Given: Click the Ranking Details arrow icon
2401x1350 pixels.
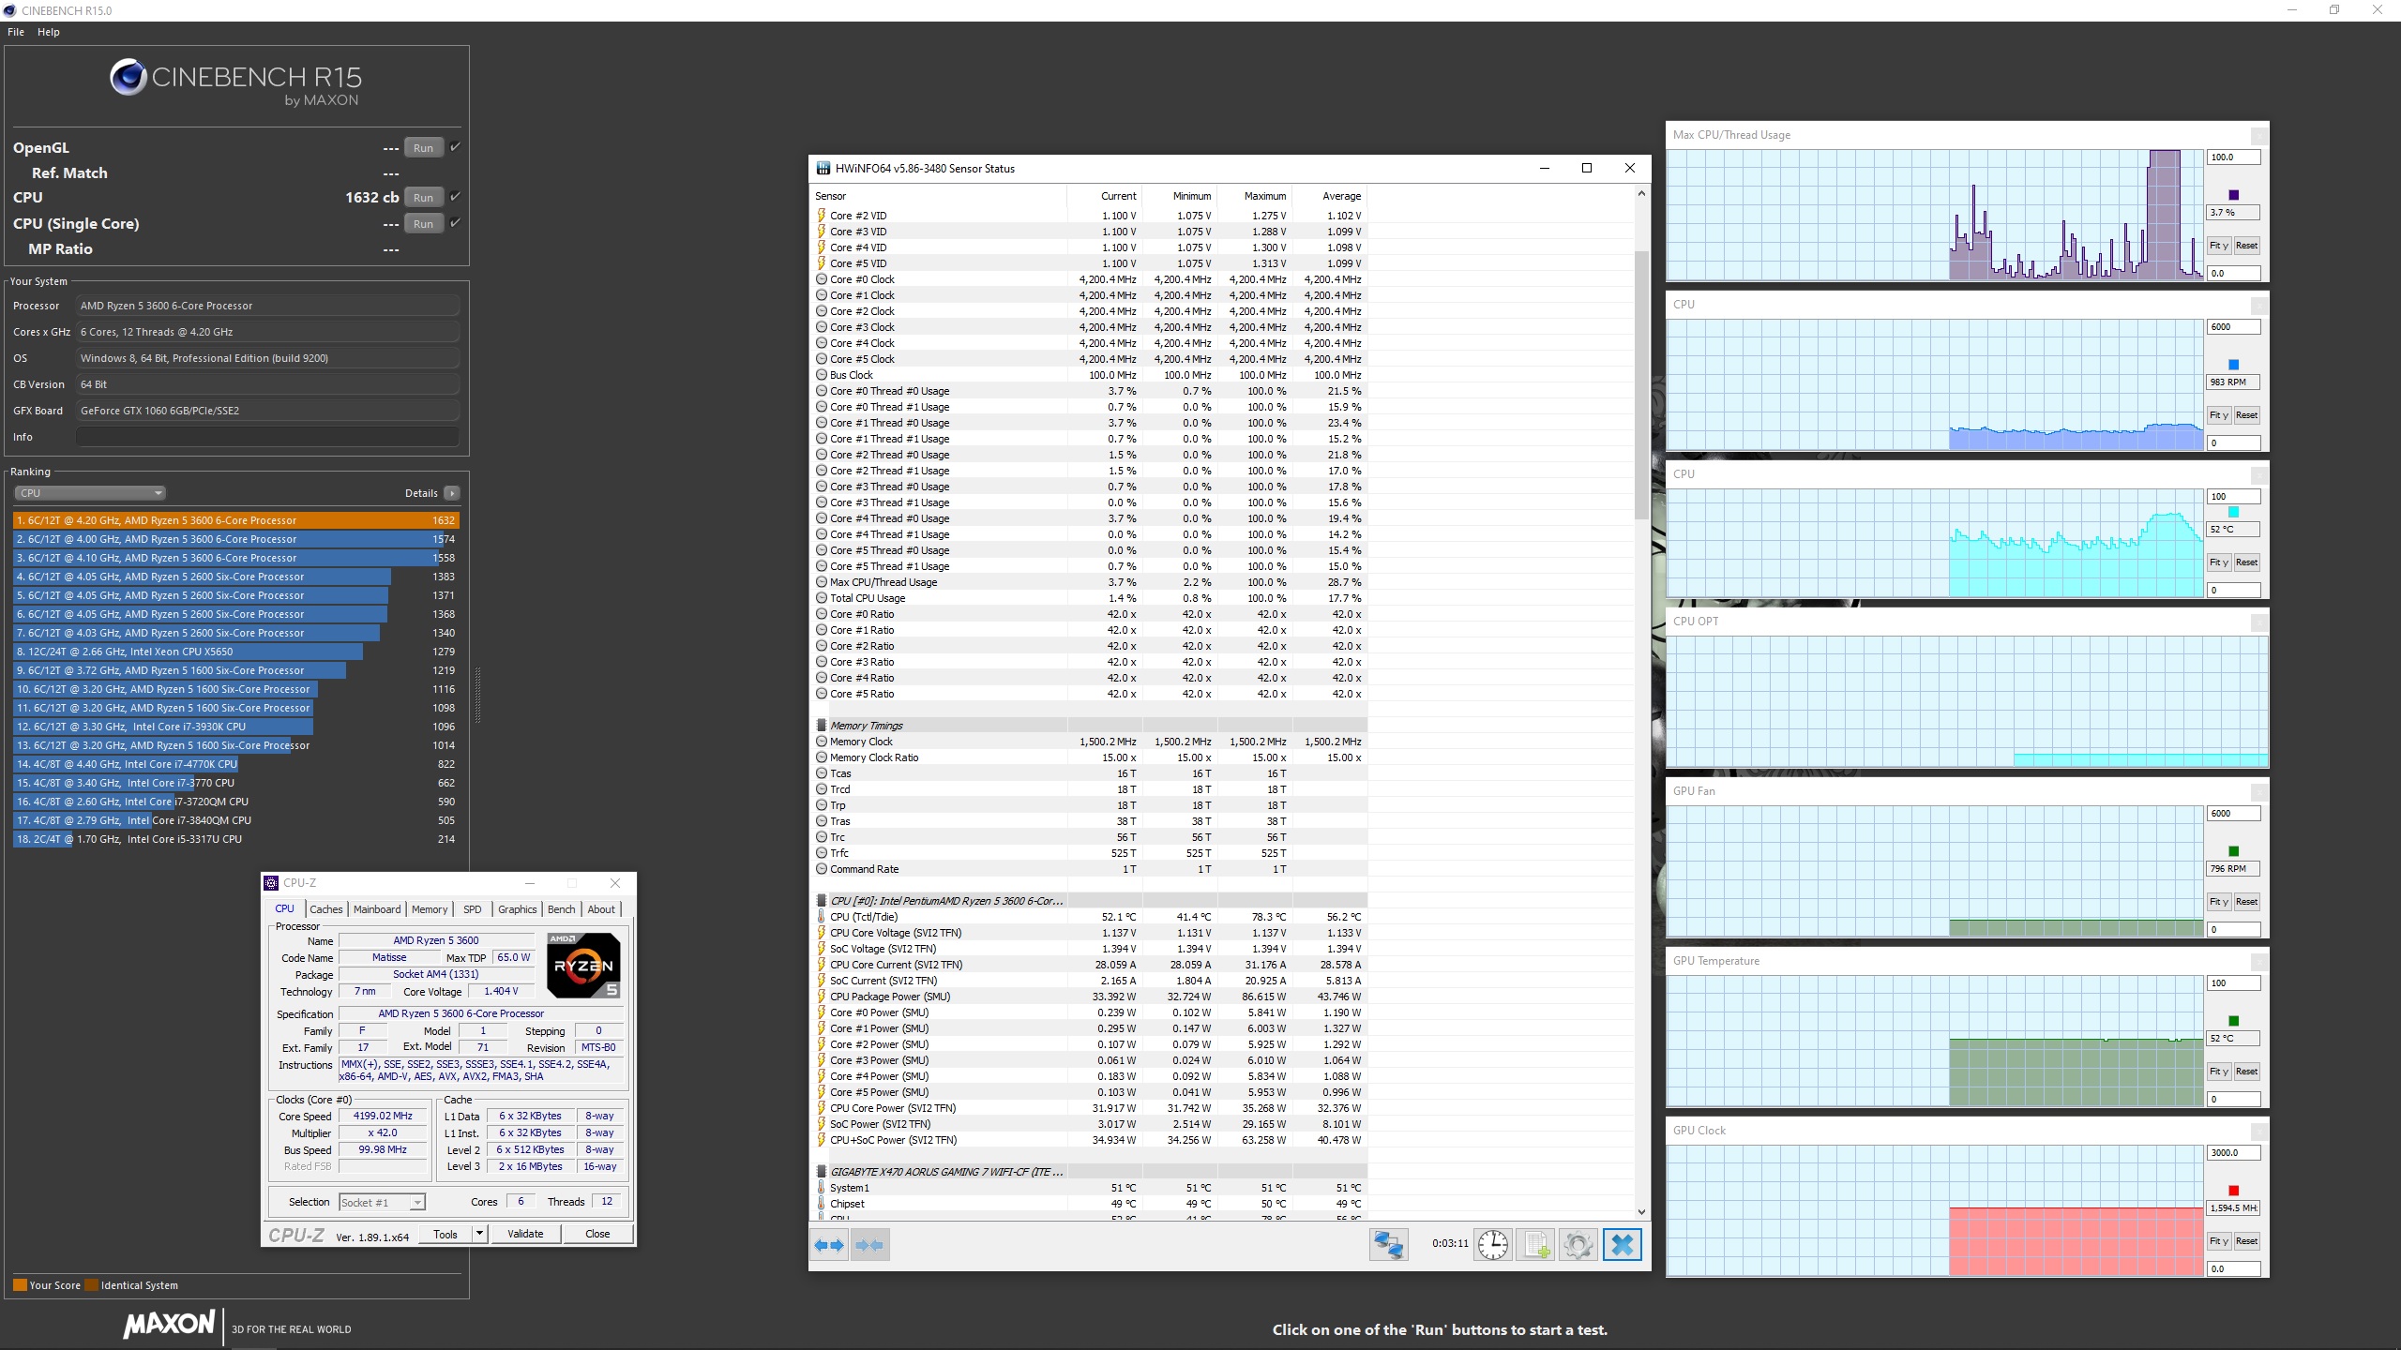Looking at the screenshot, I should click(452, 493).
